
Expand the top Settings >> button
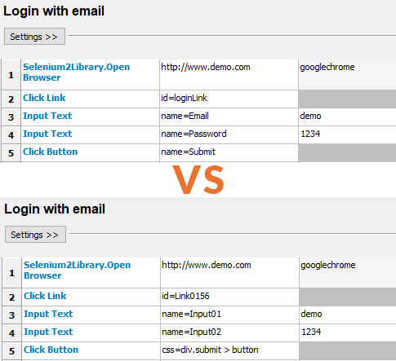34,37
